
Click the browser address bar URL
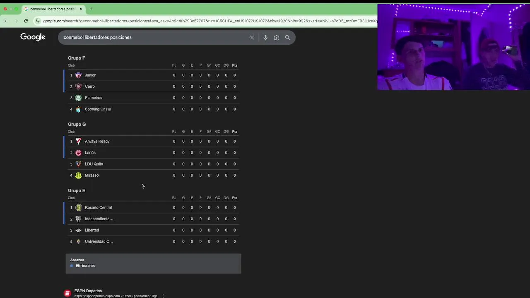pyautogui.click(x=210, y=21)
